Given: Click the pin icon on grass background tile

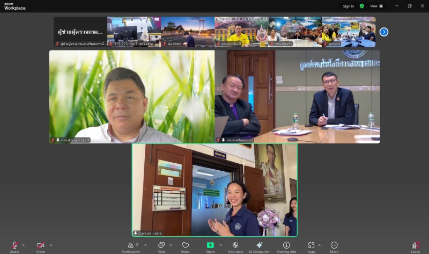Looking at the screenshot, I should click(58, 140).
